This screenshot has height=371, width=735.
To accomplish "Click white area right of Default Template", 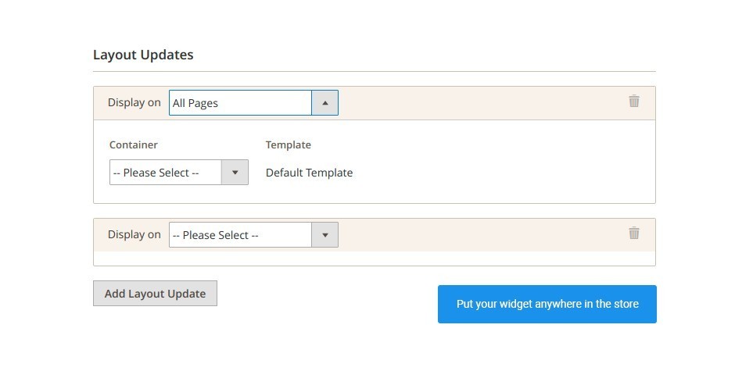I will (501, 173).
